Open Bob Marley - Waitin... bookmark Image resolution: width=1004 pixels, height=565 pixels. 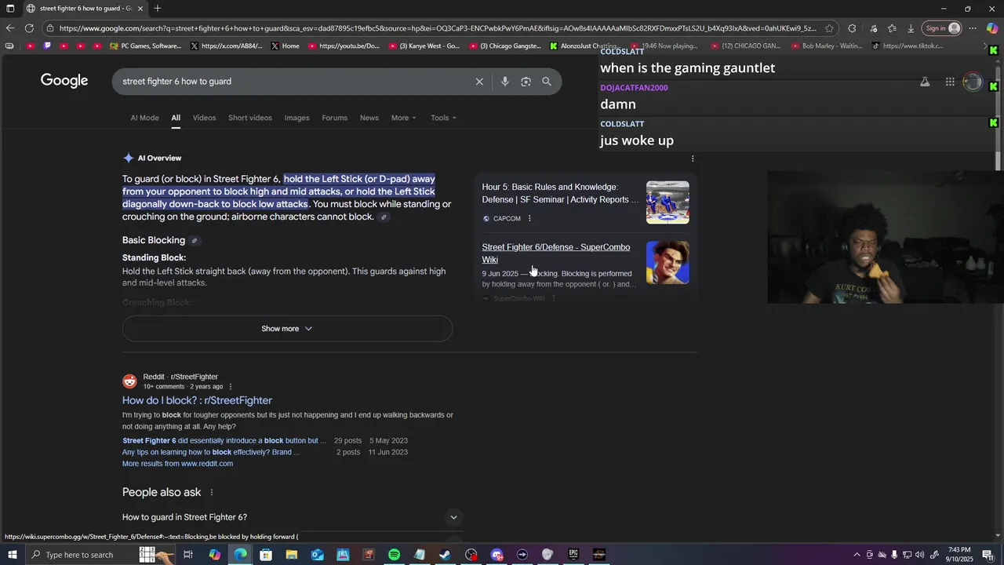coord(827,46)
